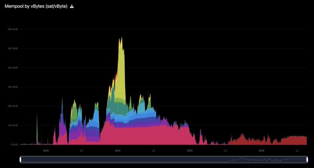Viewport: 314px width, 168px height.
Task: Grab the left handle of the range slider
Action: point(20,160)
